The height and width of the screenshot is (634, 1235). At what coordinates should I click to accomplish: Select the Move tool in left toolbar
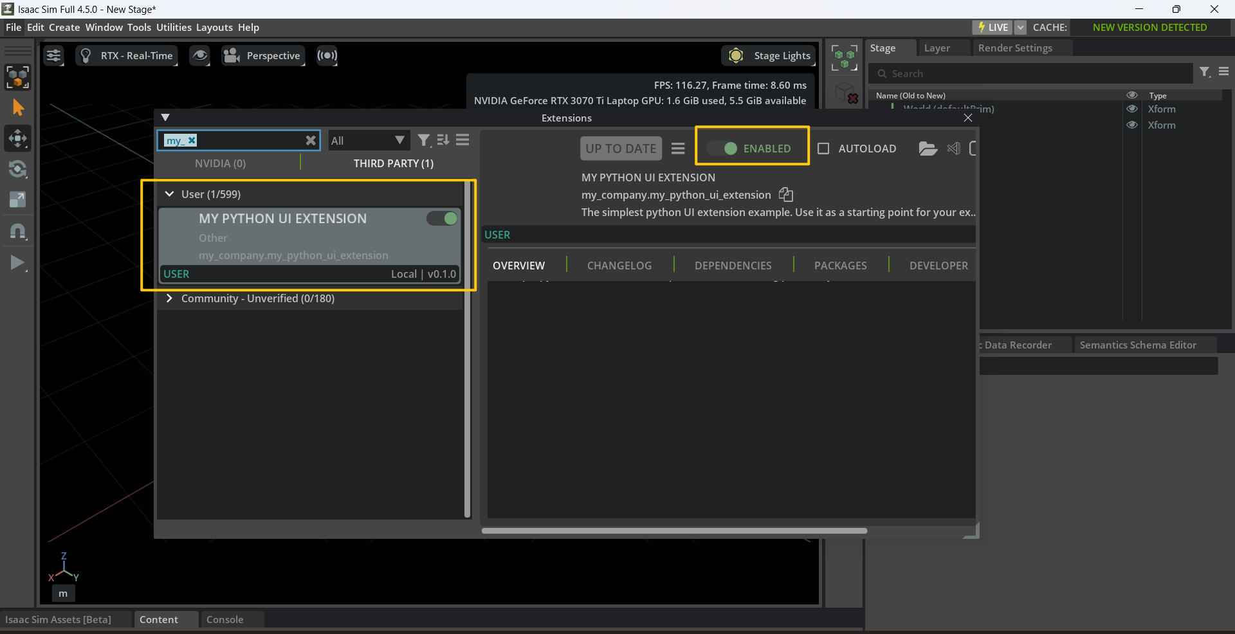click(x=17, y=138)
